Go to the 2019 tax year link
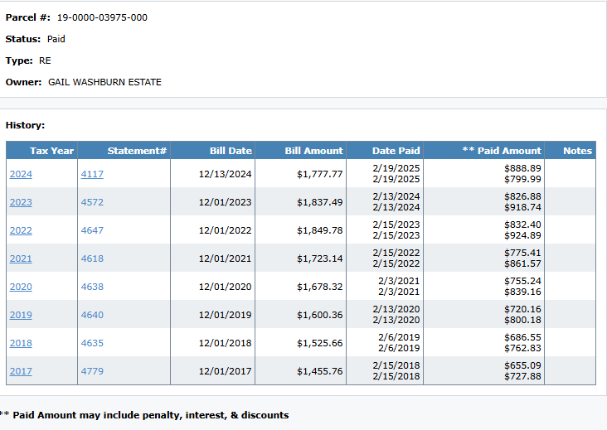This screenshot has width=607, height=430. tap(21, 315)
